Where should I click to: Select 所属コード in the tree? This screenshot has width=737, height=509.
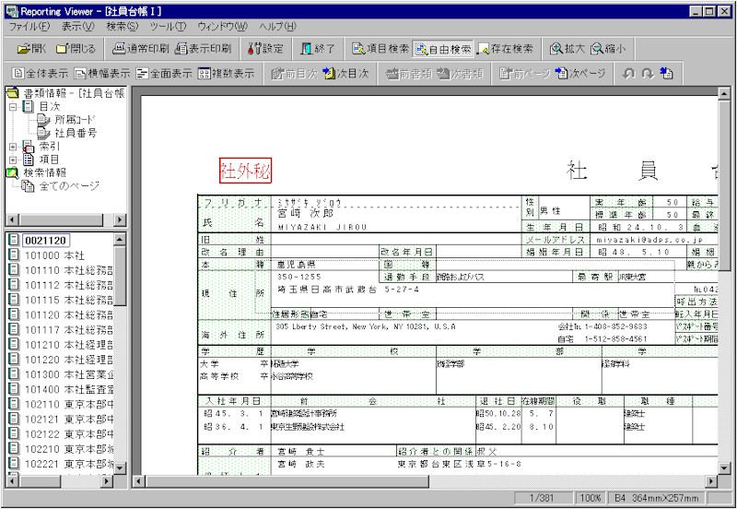(75, 120)
